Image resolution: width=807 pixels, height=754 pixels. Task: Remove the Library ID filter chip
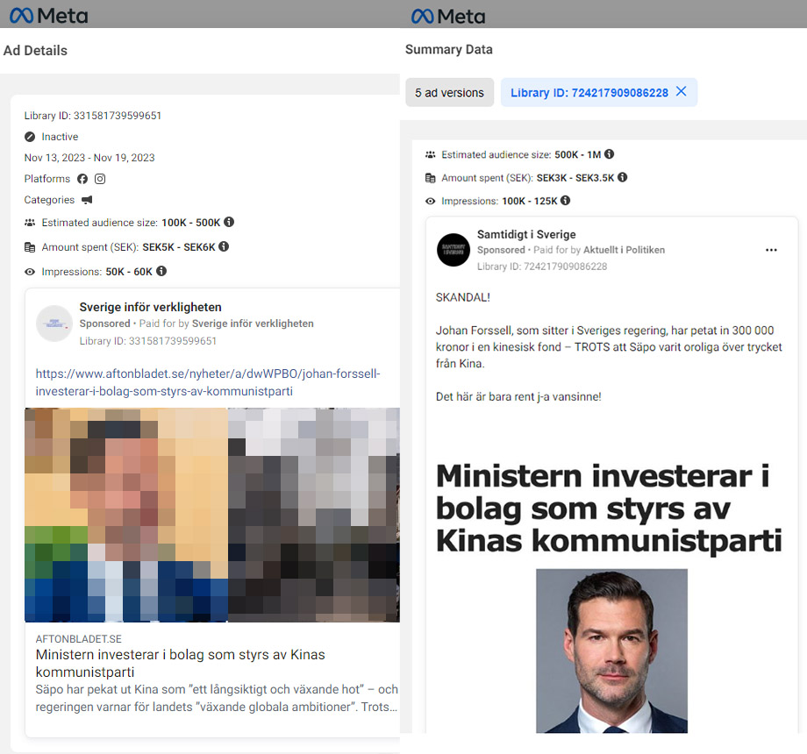point(681,92)
